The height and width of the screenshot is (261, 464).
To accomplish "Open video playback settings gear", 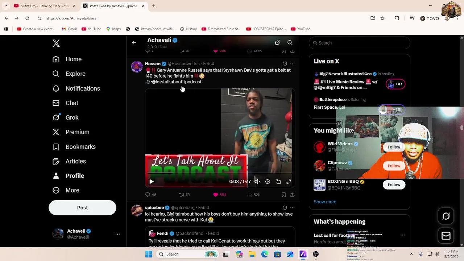I will click(268, 182).
